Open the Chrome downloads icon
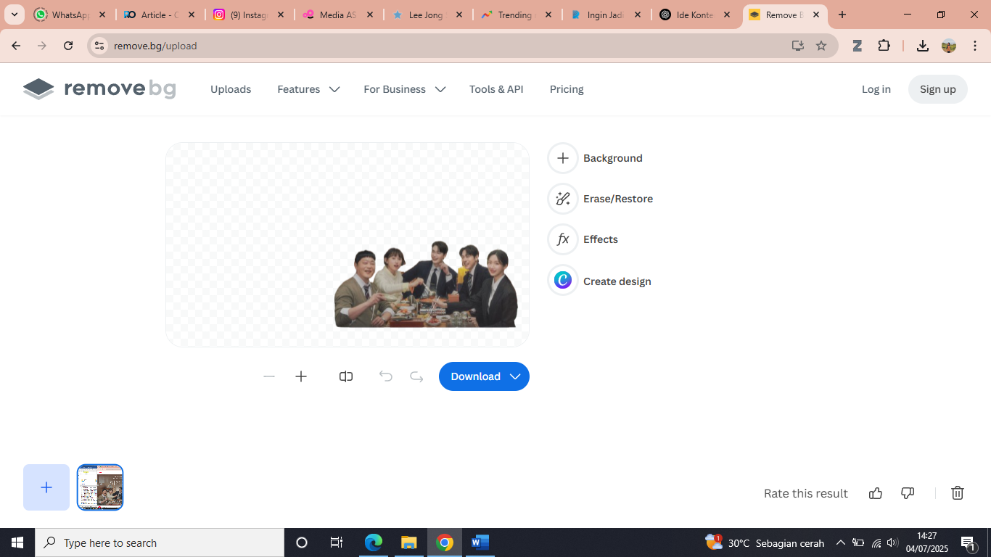The height and width of the screenshot is (557, 991). click(x=923, y=46)
